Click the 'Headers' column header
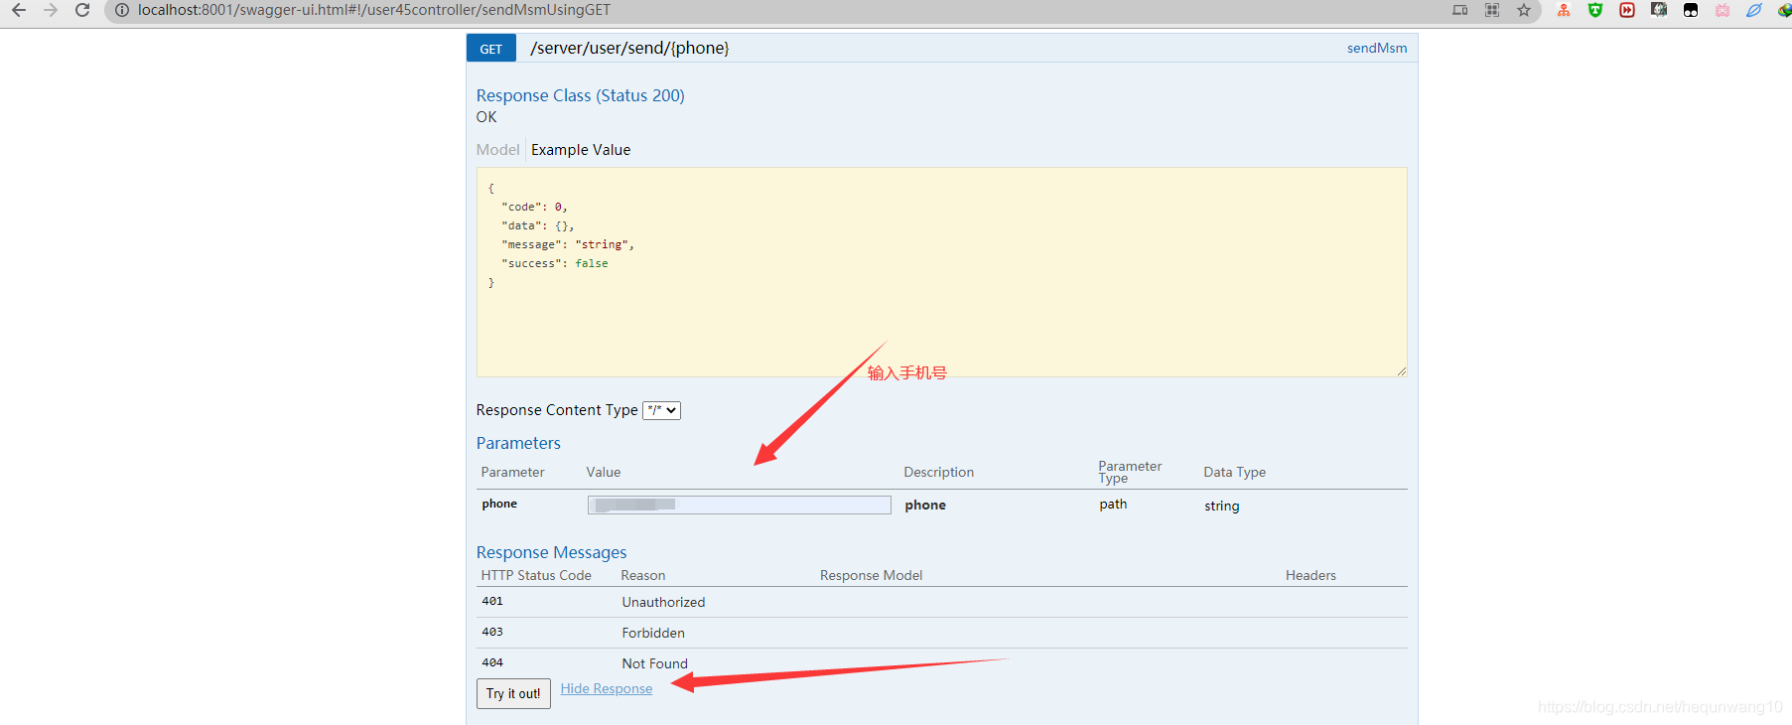This screenshot has width=1792, height=725. tap(1310, 575)
